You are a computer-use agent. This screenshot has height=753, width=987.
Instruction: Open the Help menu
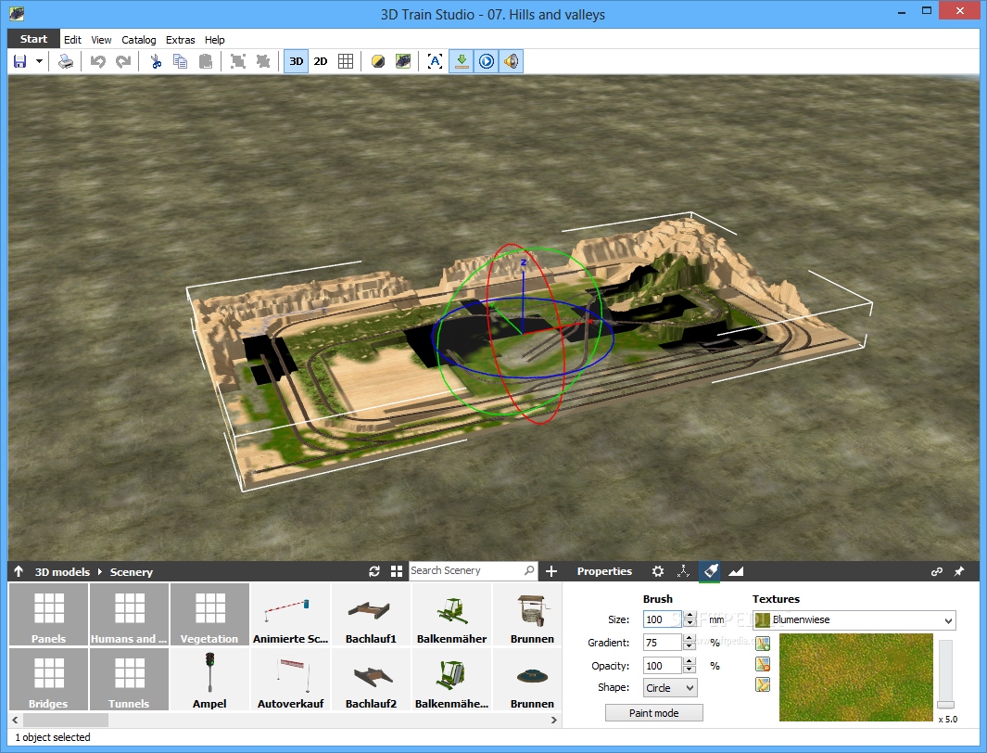pyautogui.click(x=214, y=40)
